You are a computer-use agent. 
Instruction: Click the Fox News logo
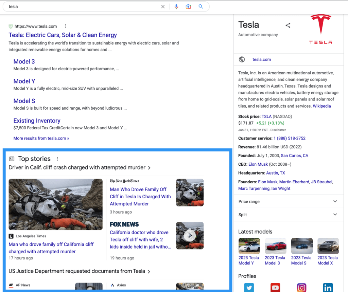[x=124, y=224]
